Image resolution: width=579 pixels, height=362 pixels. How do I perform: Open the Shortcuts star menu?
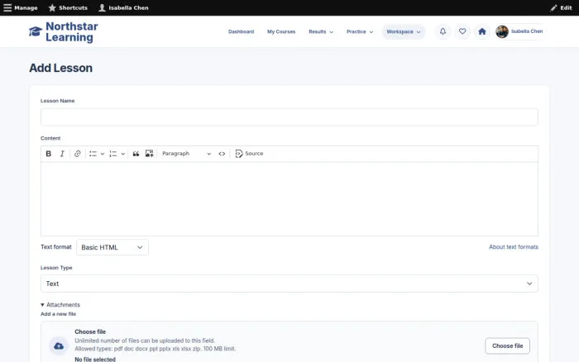pyautogui.click(x=68, y=7)
